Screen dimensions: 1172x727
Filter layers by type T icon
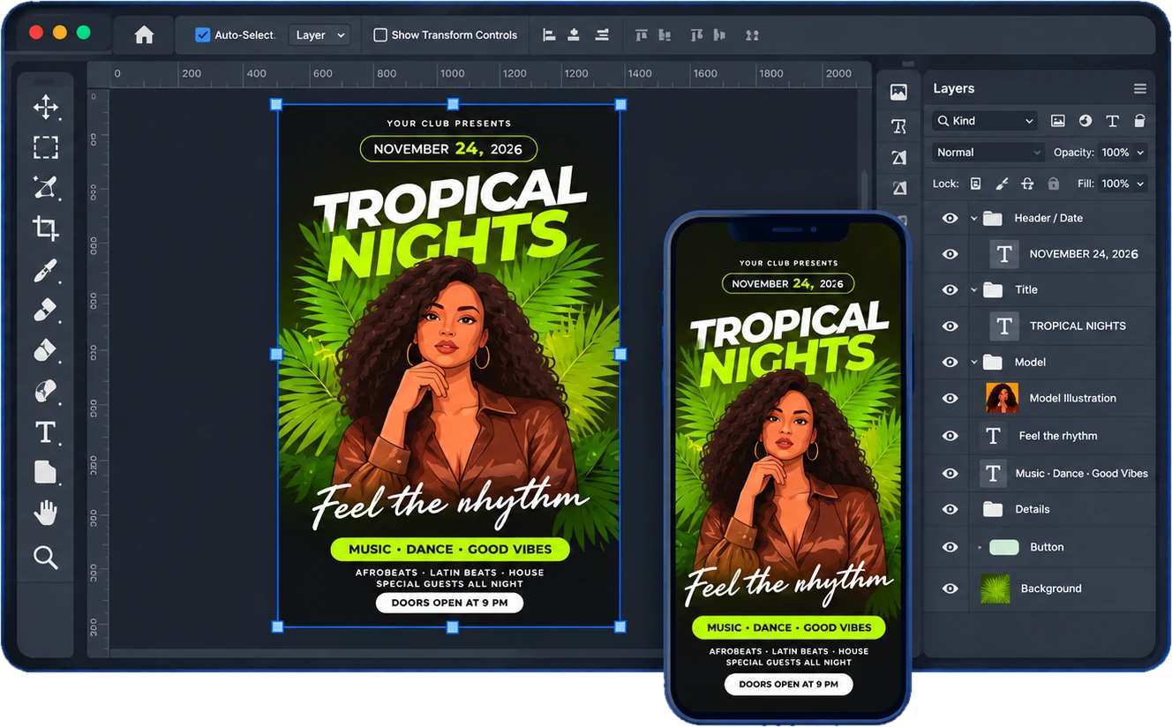pyautogui.click(x=1112, y=121)
